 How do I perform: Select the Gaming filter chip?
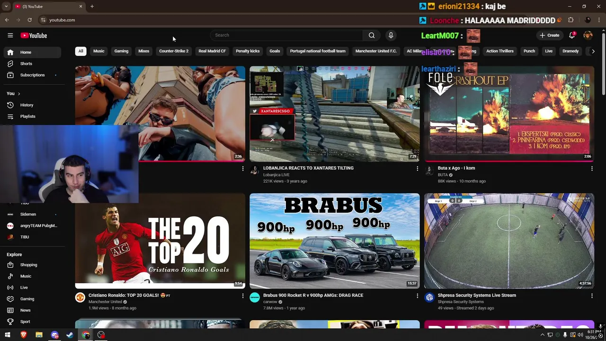click(121, 51)
